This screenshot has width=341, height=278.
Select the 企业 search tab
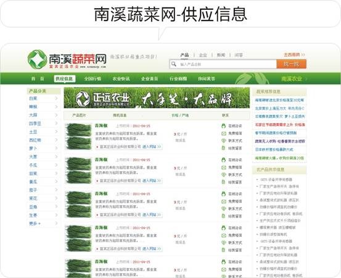pyautogui.click(x=203, y=55)
